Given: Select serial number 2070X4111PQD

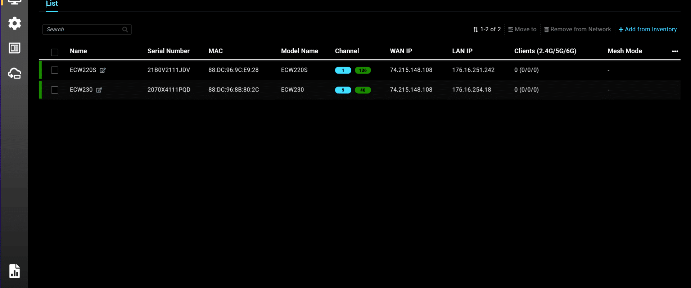Looking at the screenshot, I should pyautogui.click(x=169, y=90).
